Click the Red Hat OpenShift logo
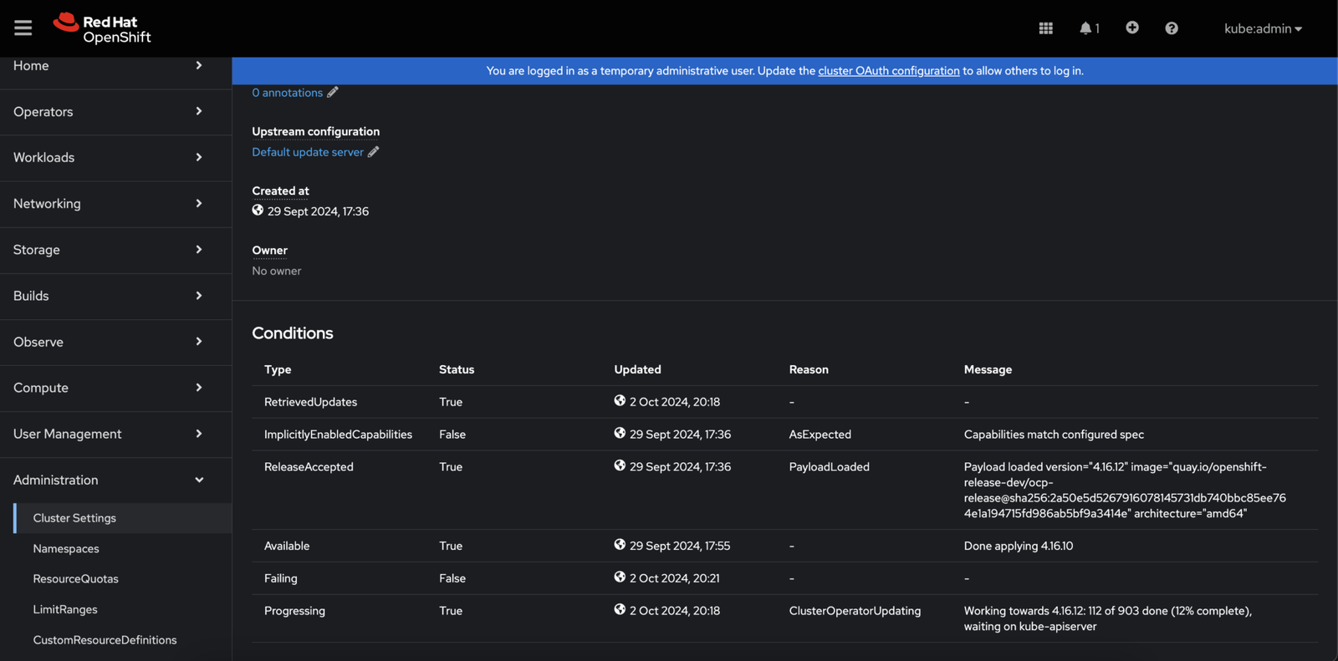This screenshot has height=661, width=1338. (102, 28)
